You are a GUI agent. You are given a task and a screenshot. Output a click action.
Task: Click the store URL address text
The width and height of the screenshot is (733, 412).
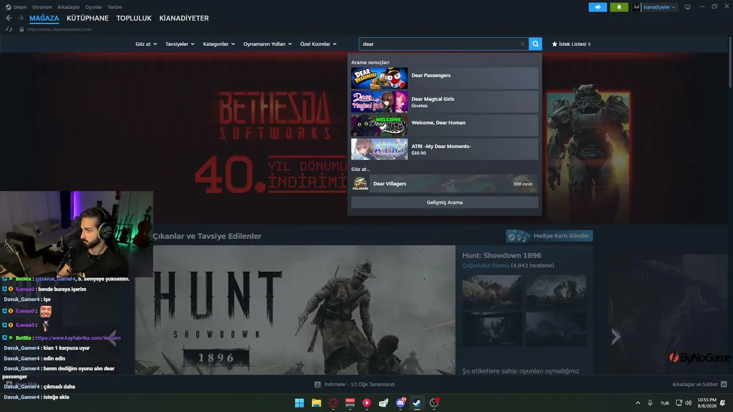(x=59, y=29)
